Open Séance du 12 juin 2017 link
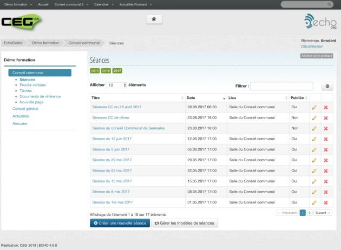The width and height of the screenshot is (341, 250). coord(112,139)
